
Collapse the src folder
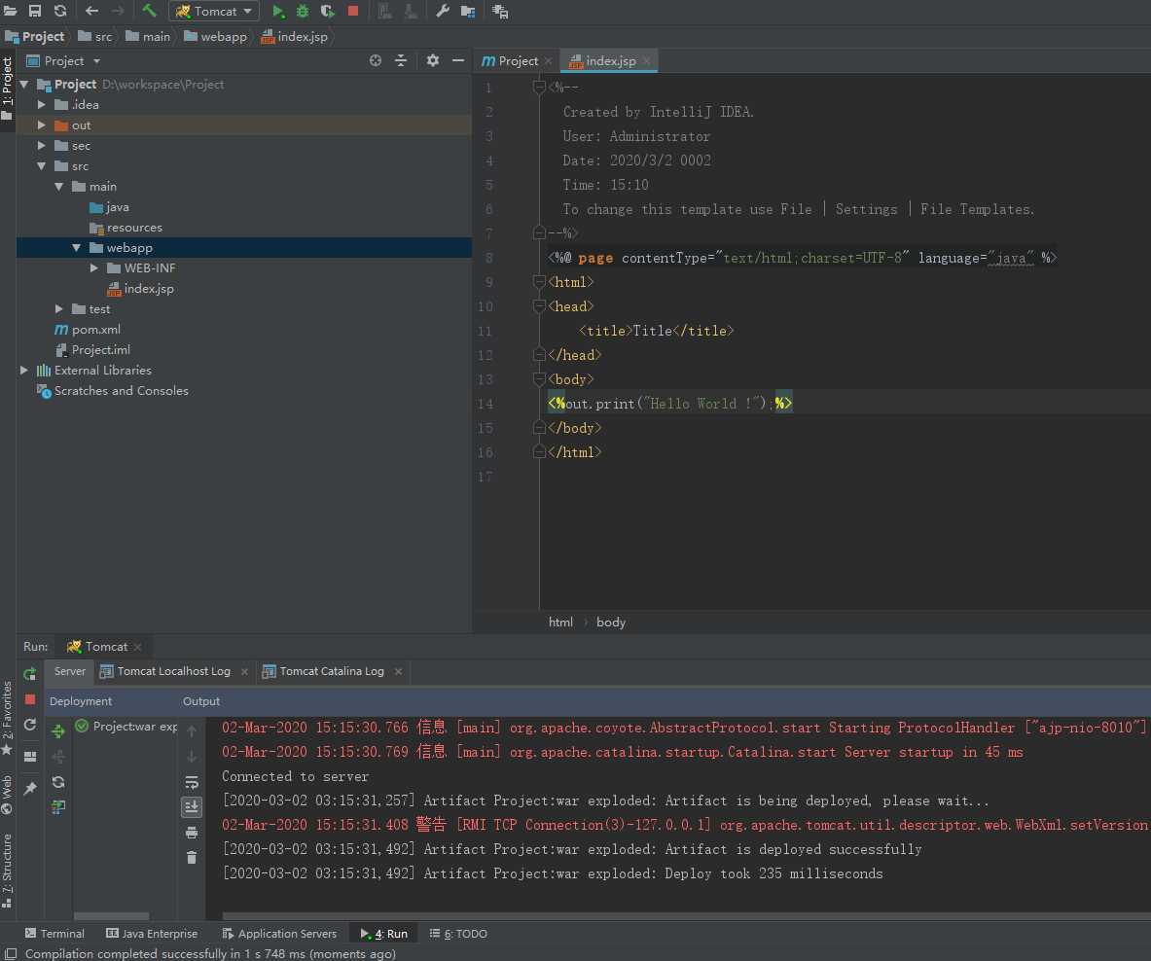(x=42, y=166)
